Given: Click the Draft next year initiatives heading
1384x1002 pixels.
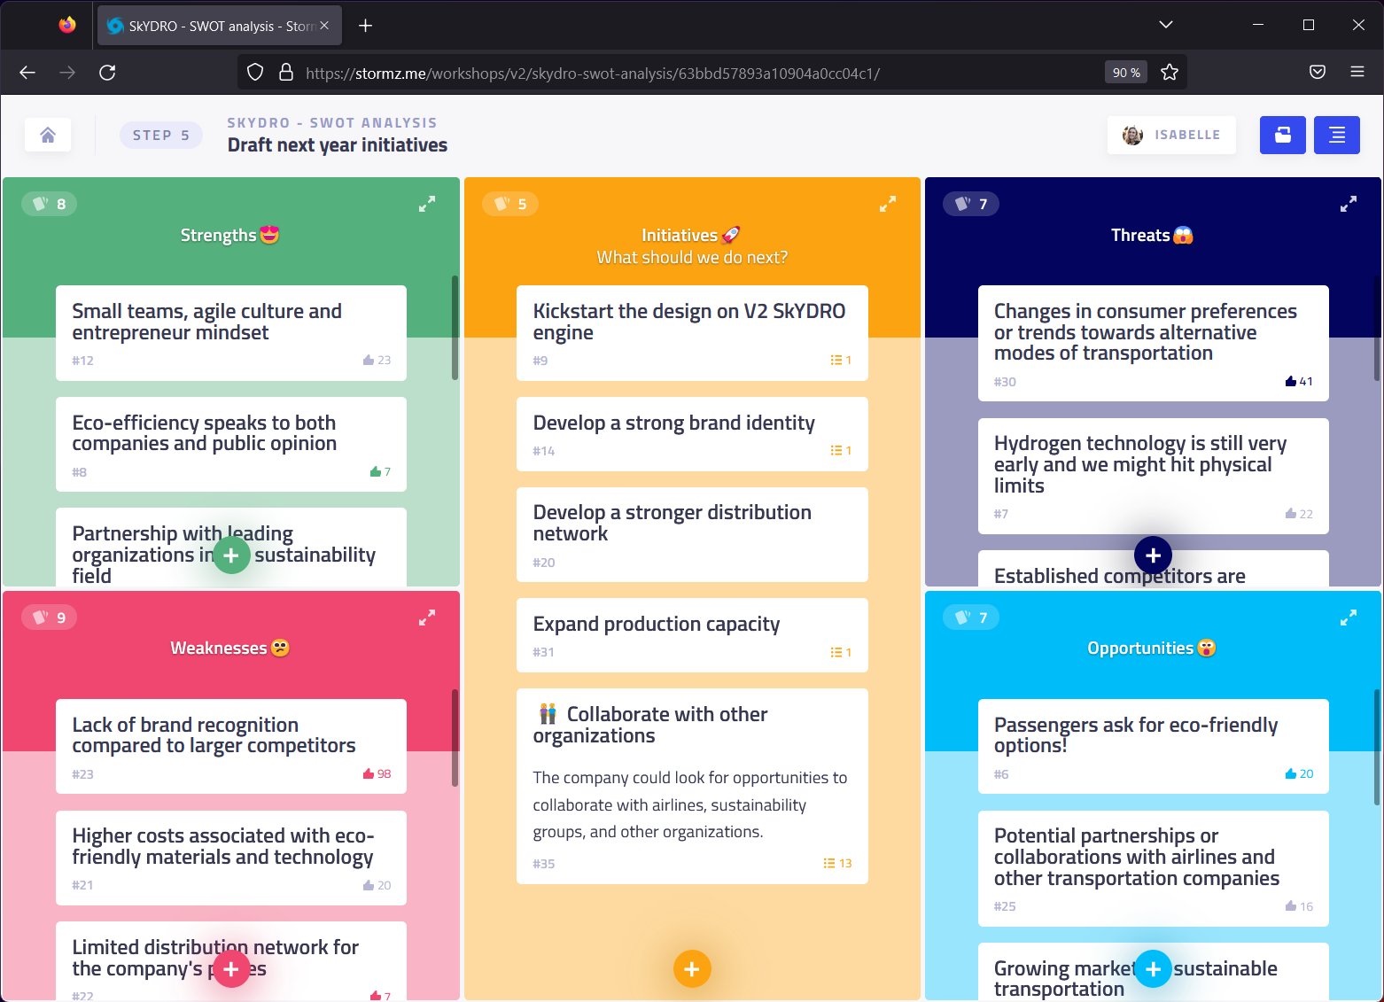Looking at the screenshot, I should click(x=338, y=145).
